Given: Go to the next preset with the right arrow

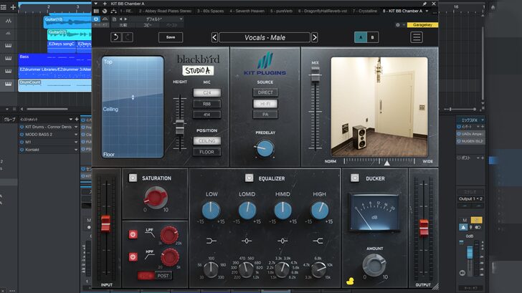Looking at the screenshot, I should pyautogui.click(x=315, y=37).
